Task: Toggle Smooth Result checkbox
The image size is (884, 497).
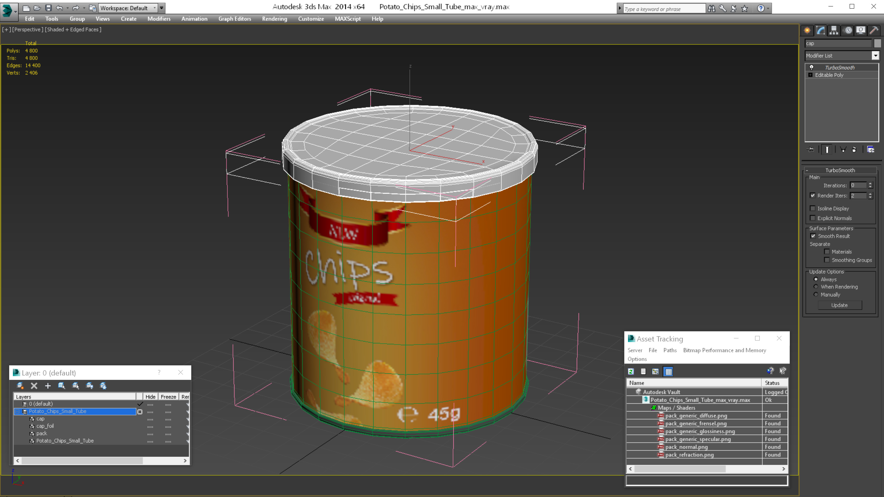Action: tap(813, 236)
